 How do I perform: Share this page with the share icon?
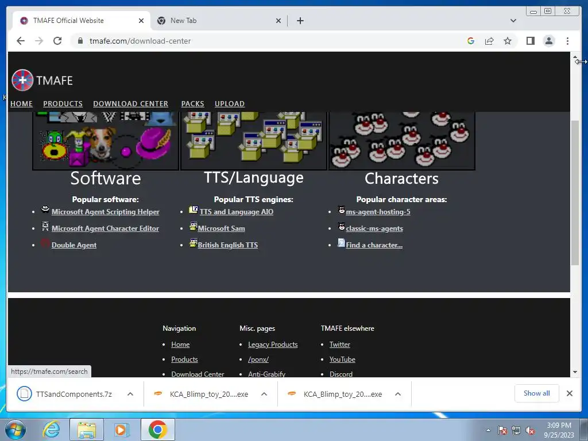[x=489, y=41]
